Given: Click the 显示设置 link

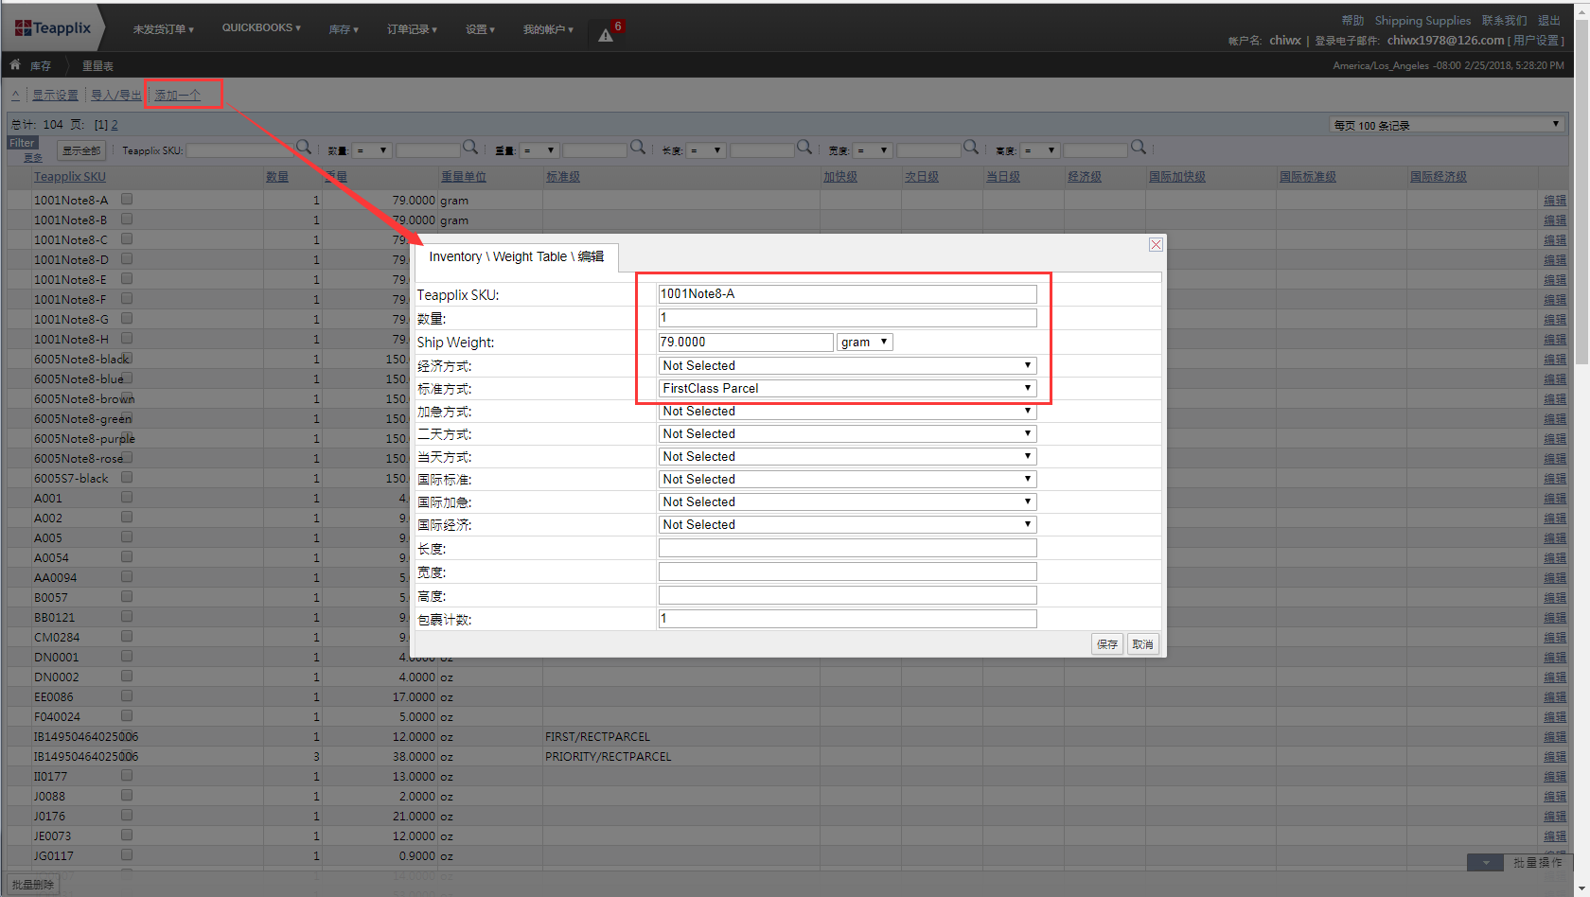Looking at the screenshot, I should [x=55, y=95].
